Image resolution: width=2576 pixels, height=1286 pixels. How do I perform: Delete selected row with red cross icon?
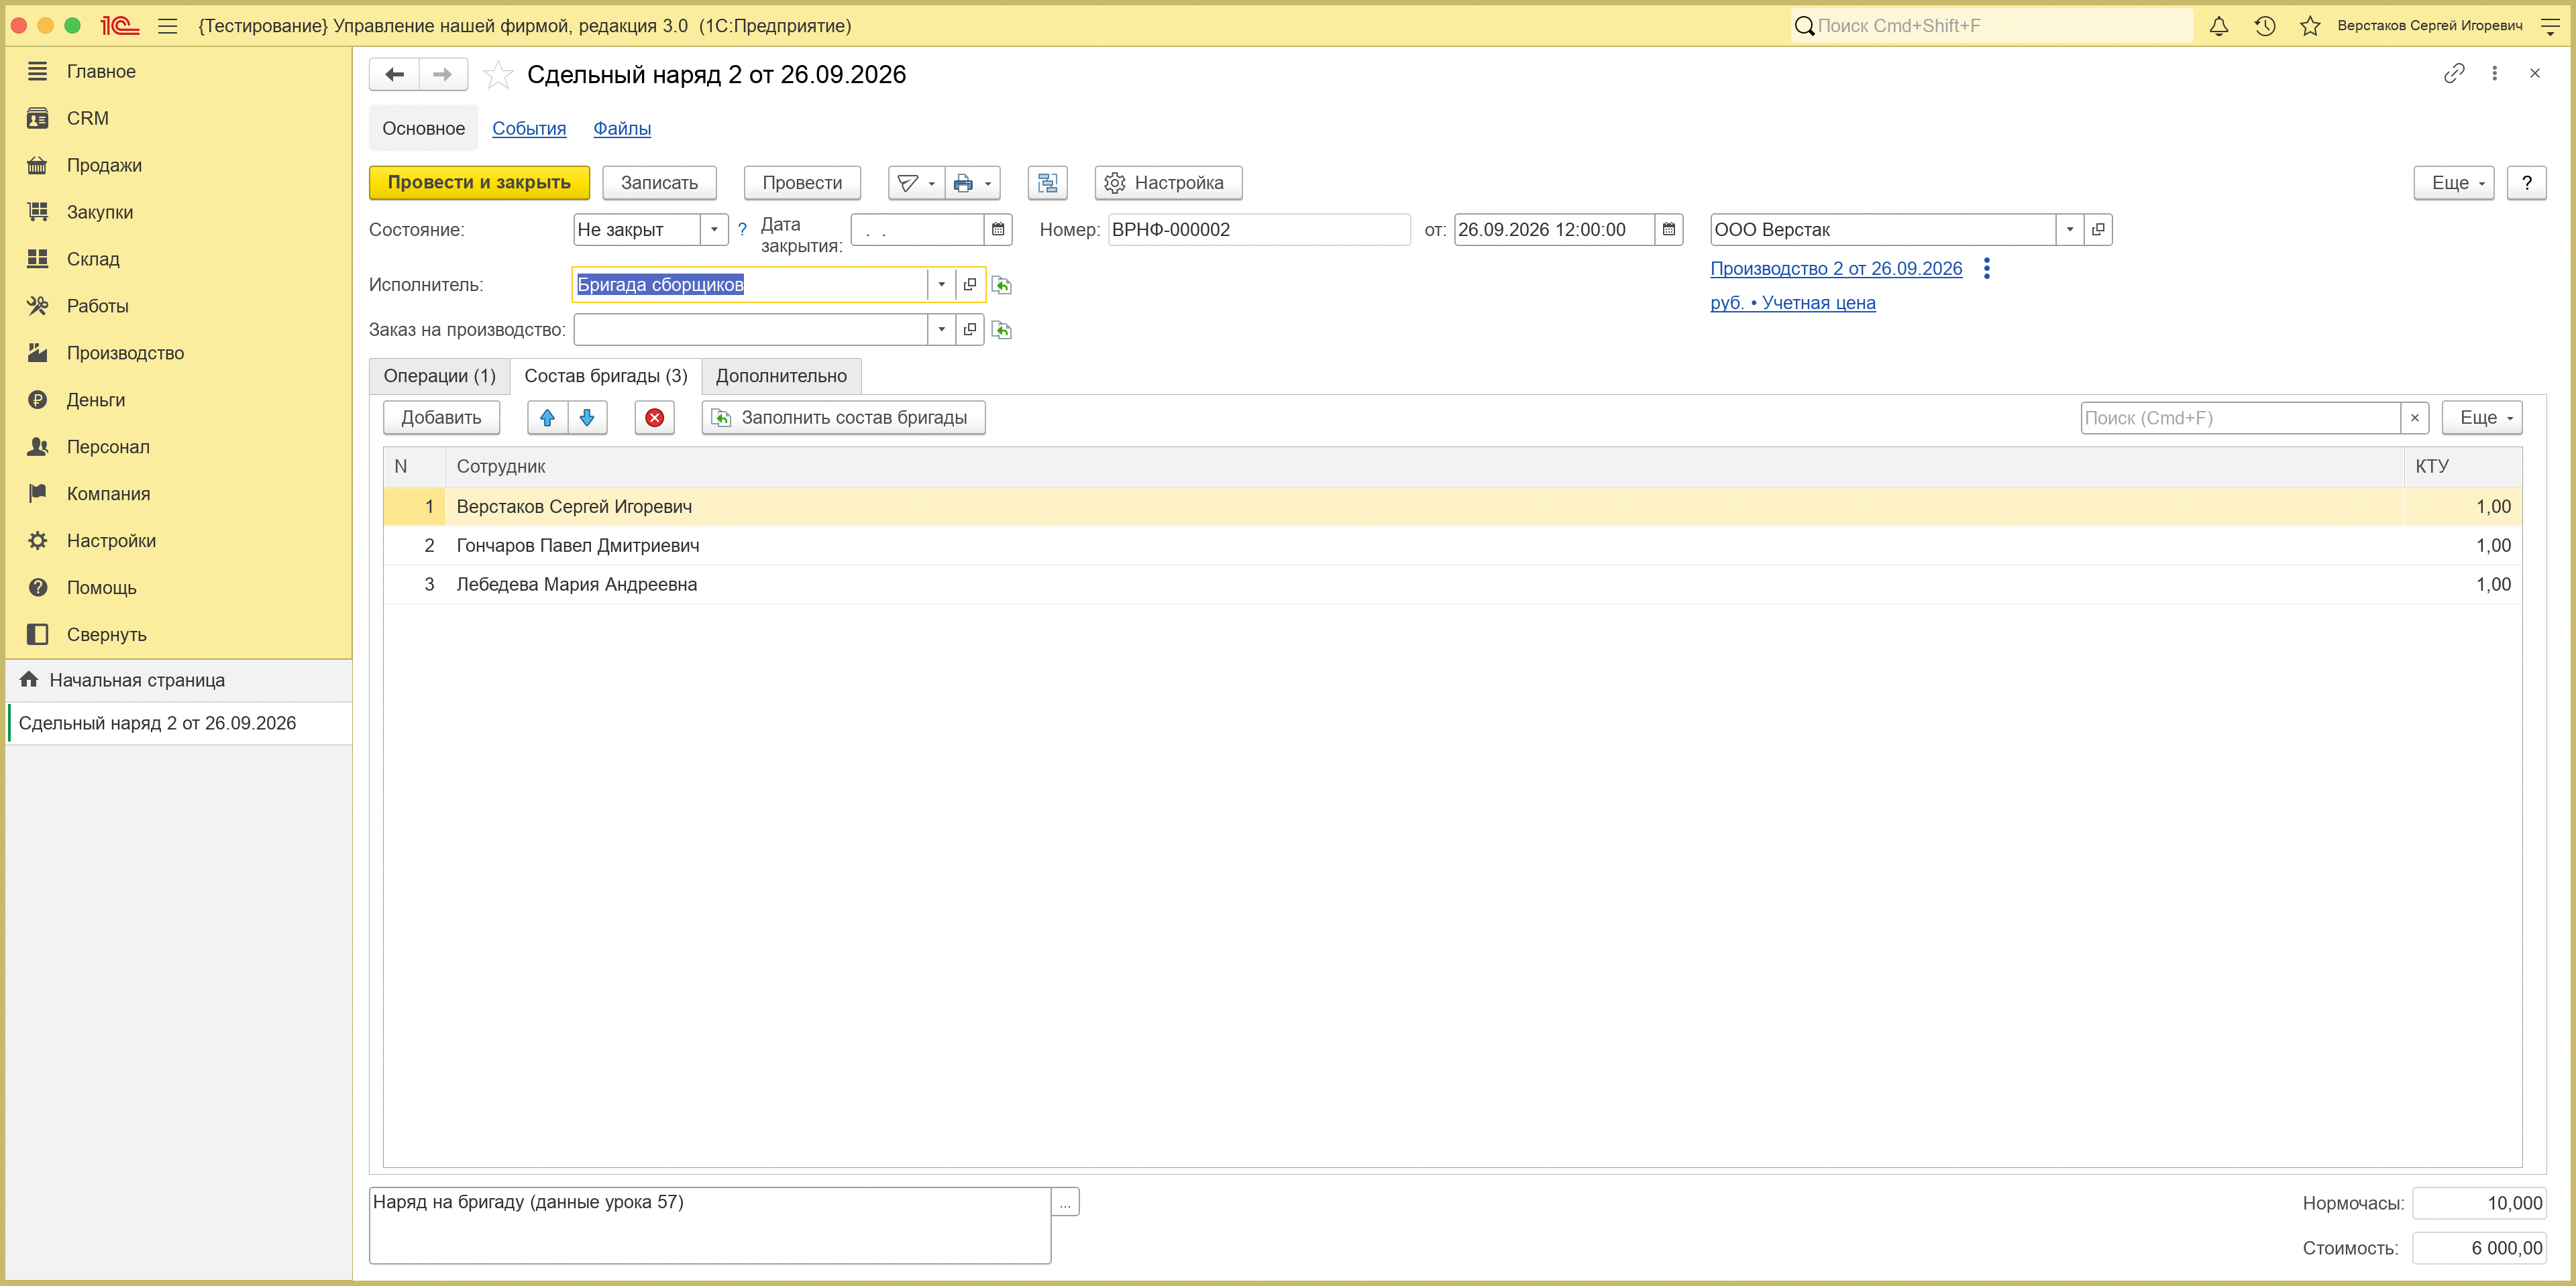pos(655,418)
